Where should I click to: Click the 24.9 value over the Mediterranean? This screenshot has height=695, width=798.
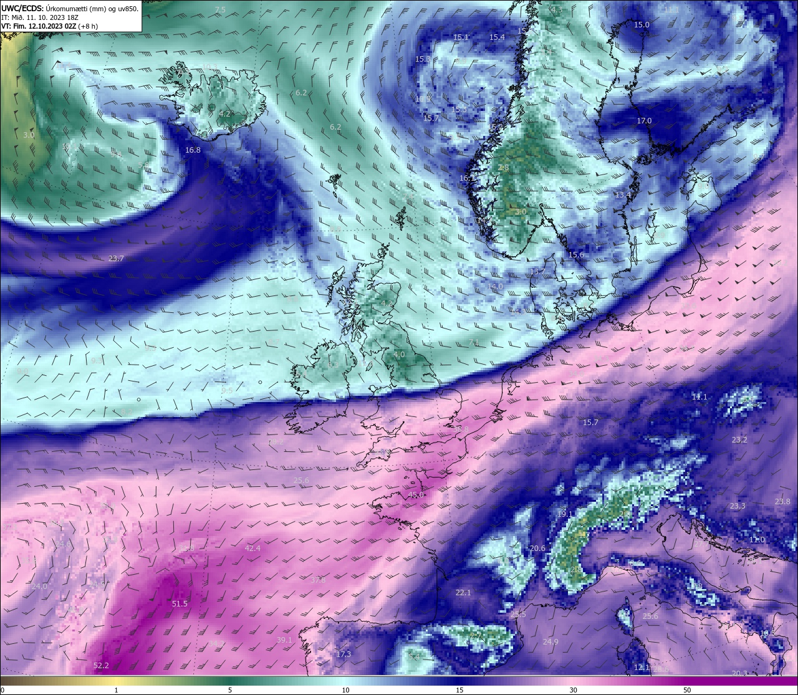pyautogui.click(x=550, y=642)
